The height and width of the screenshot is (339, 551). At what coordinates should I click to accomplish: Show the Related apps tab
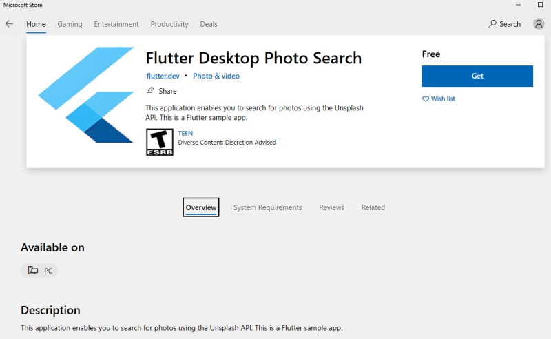(373, 207)
